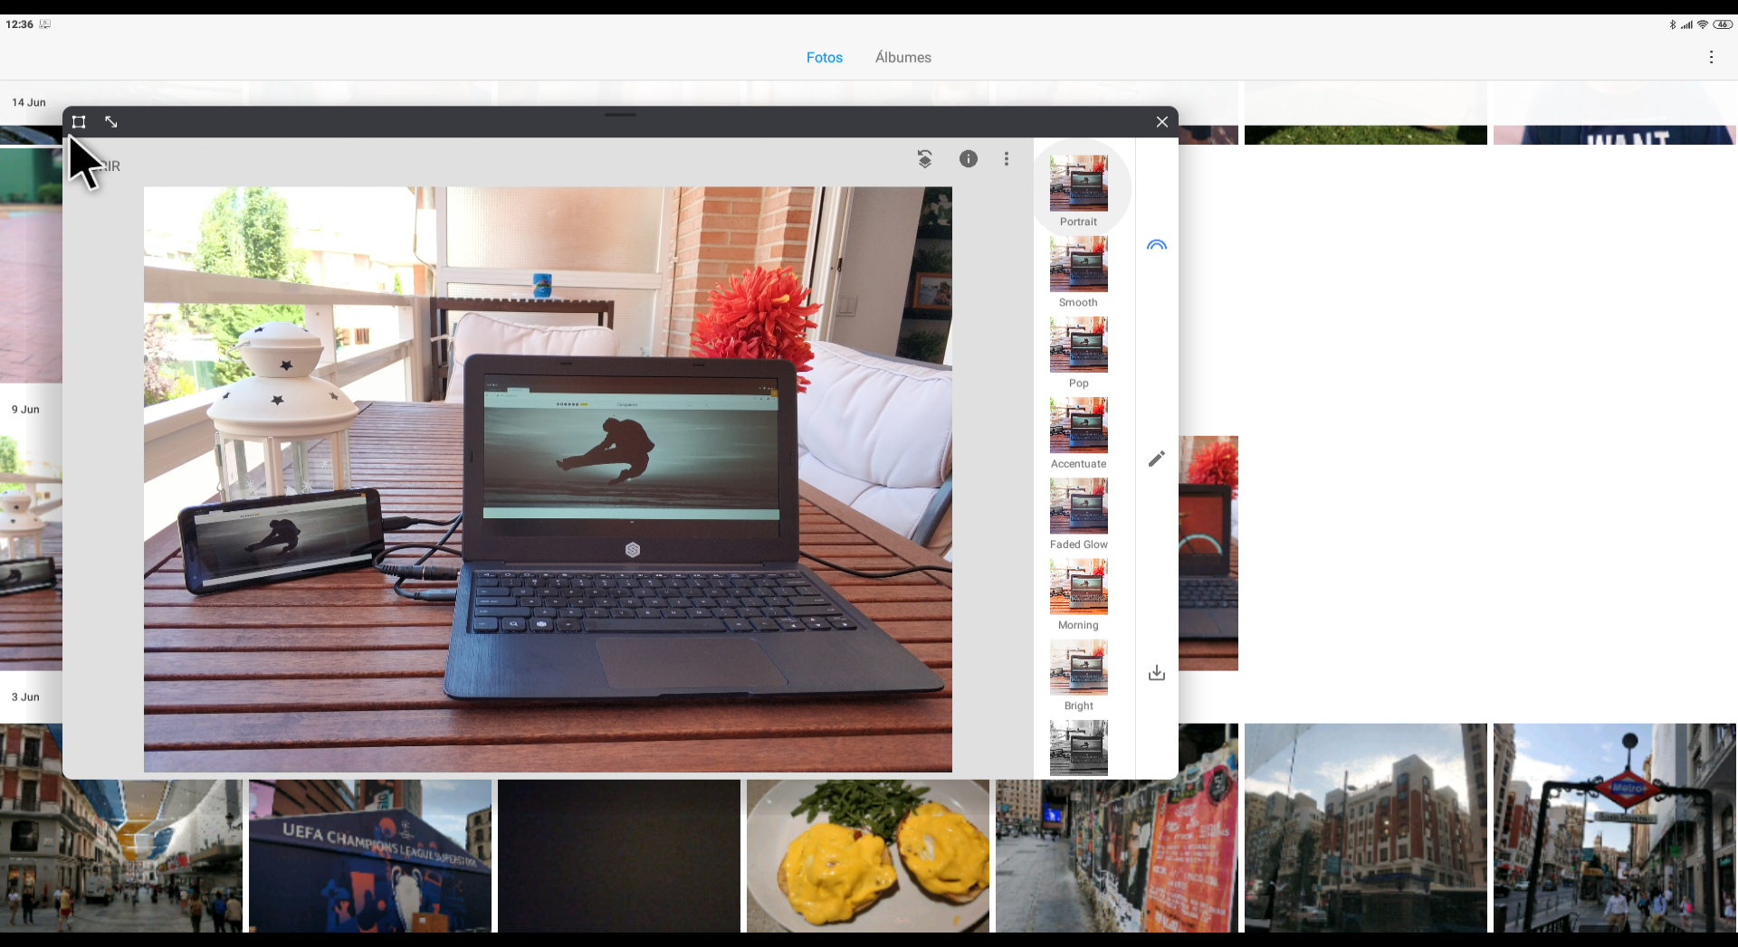The height and width of the screenshot is (947, 1738).
Task: Open the gallery three-dot menu
Action: [1710, 57]
